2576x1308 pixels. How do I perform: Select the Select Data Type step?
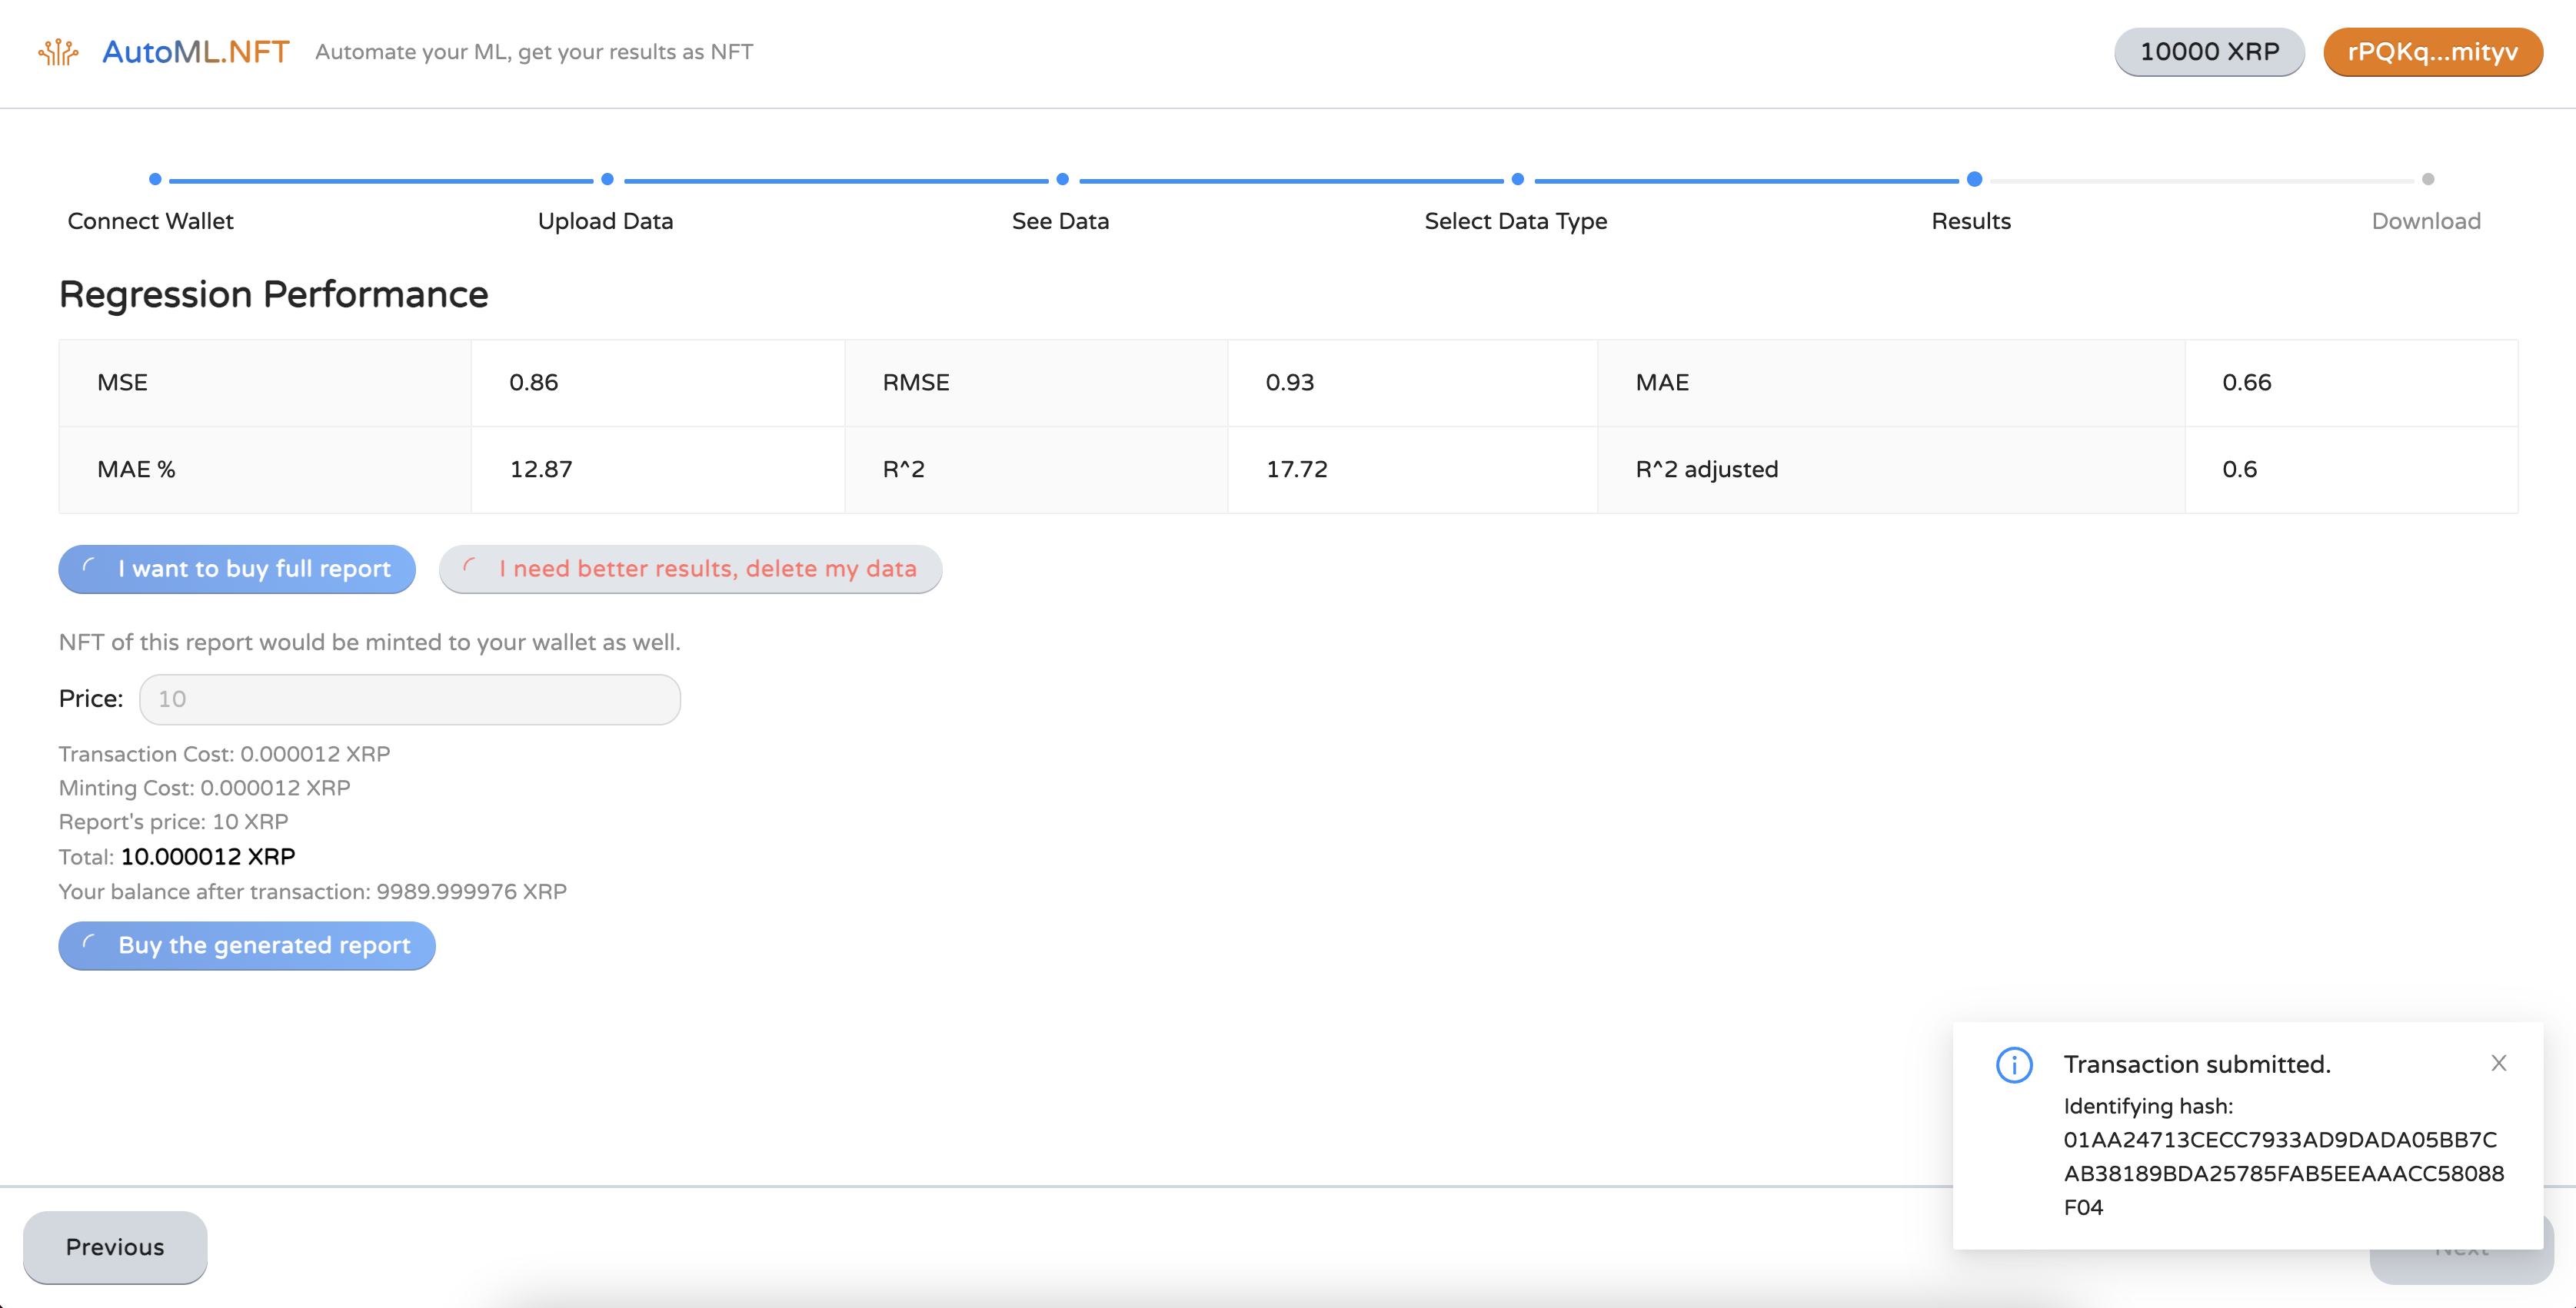pos(1515,221)
